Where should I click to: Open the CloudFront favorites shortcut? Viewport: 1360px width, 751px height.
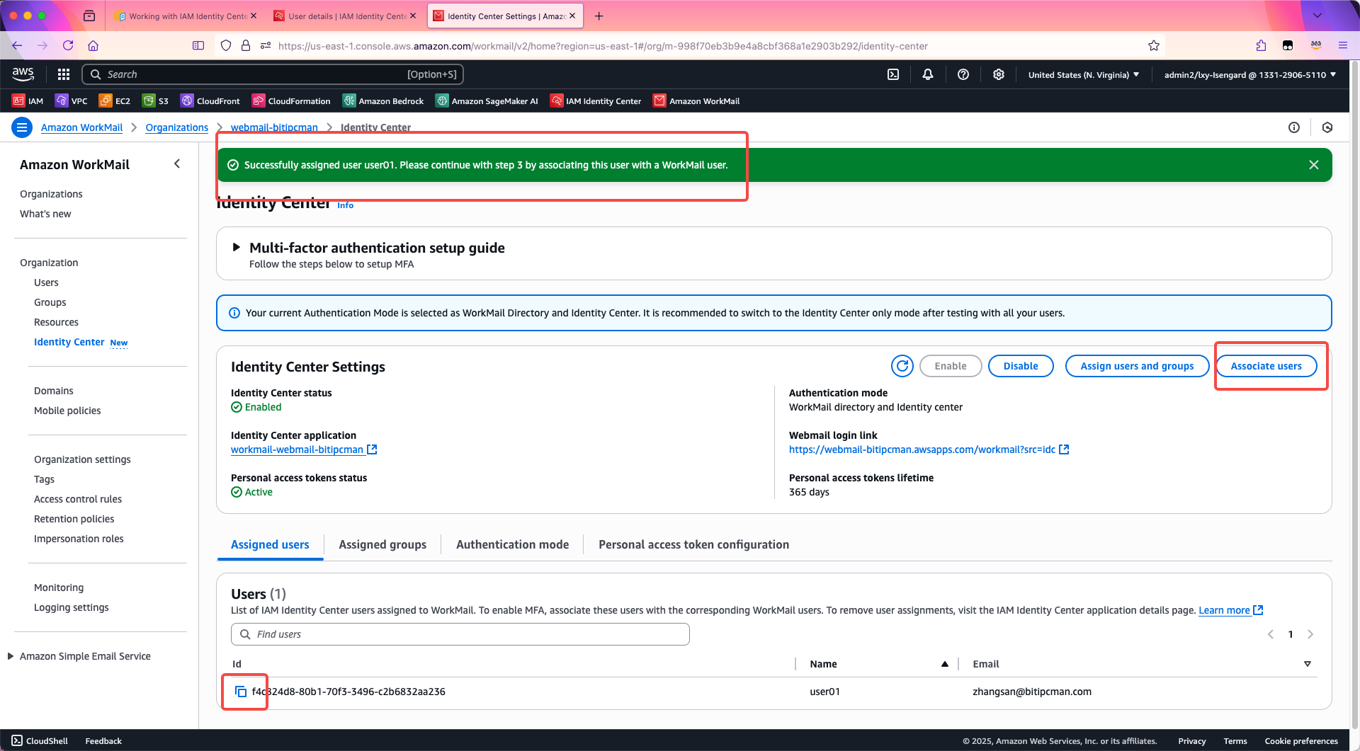coord(210,101)
